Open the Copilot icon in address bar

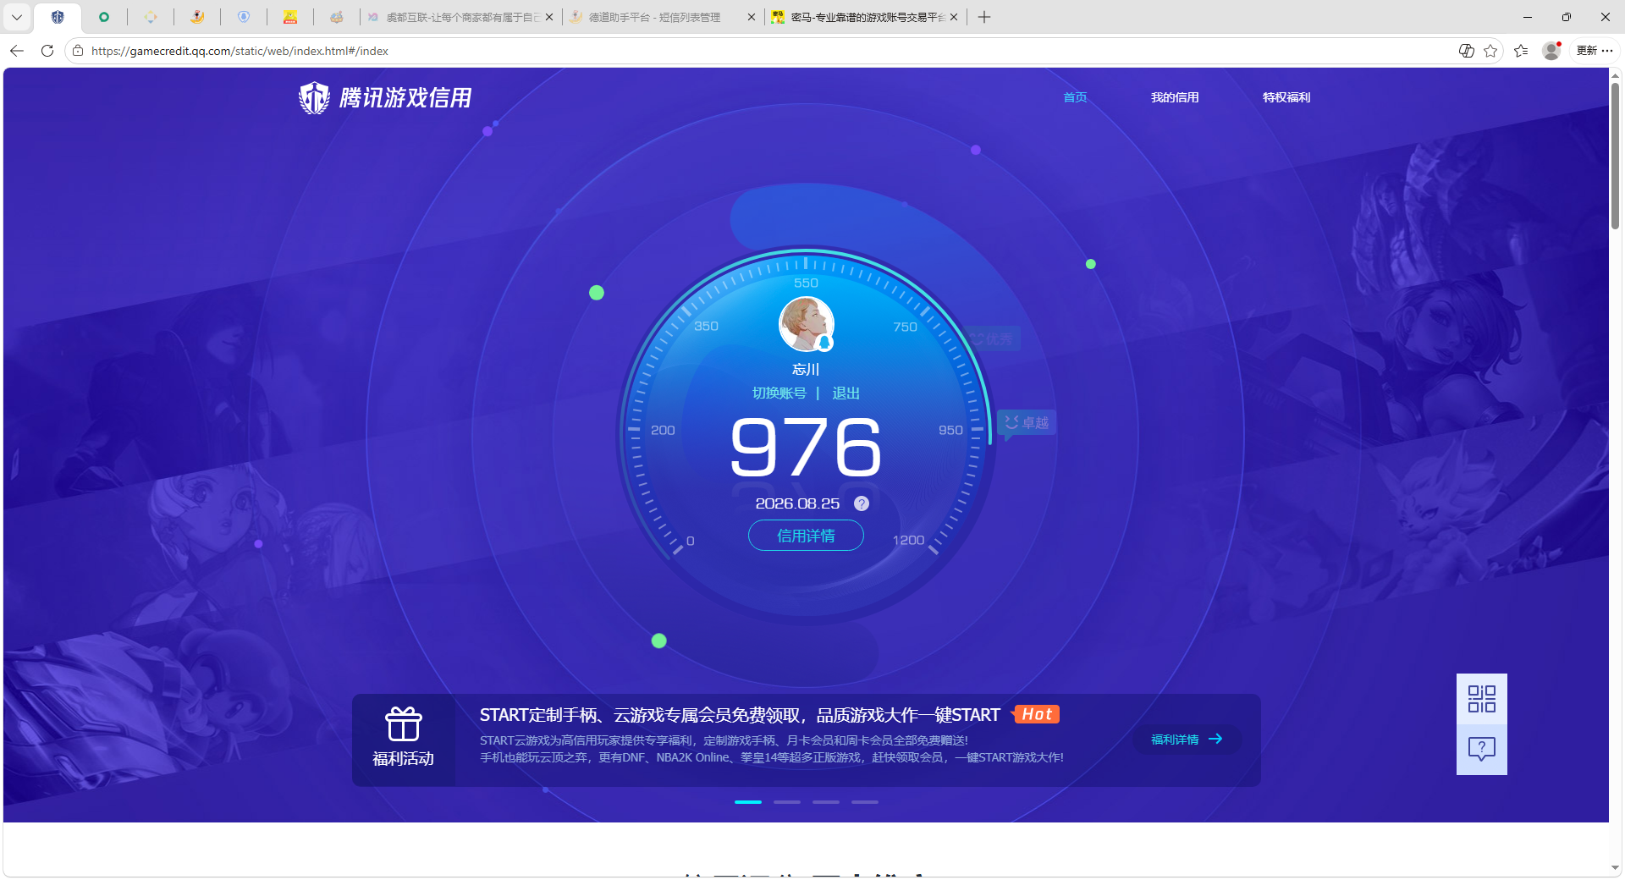pyautogui.click(x=1467, y=51)
